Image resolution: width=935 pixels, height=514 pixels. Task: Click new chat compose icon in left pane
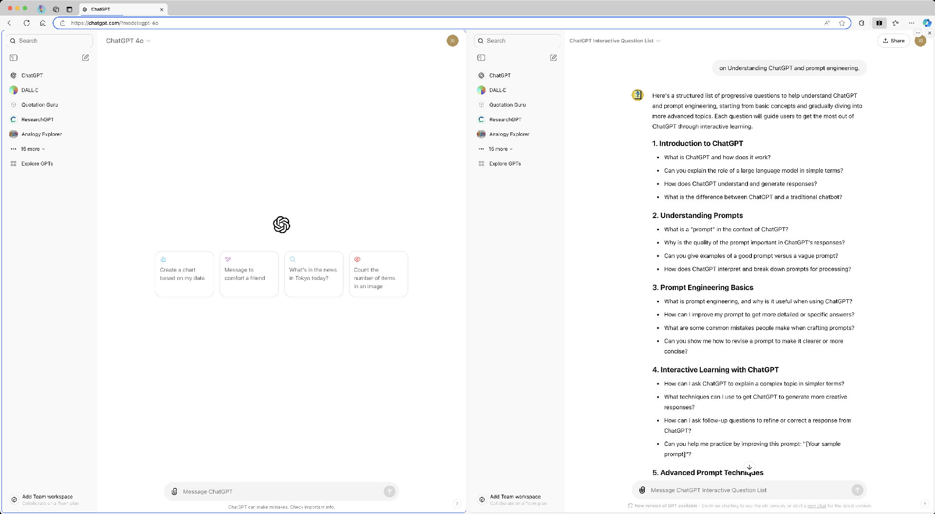pos(86,57)
